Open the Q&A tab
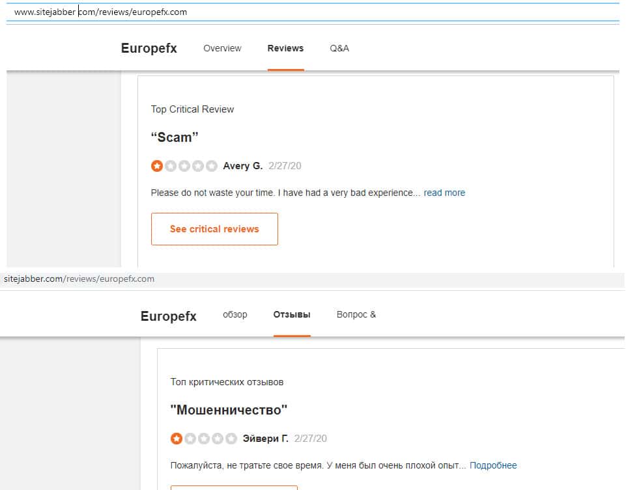626x490 pixels. coord(339,48)
